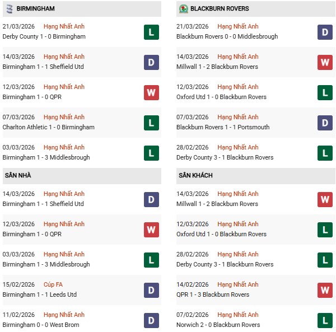
Task: Click the Birmingham club crest icon
Action: (9, 9)
